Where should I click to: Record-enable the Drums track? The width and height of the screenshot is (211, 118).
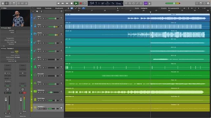point(43,35)
